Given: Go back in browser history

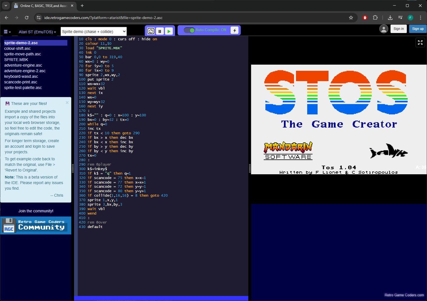Looking at the screenshot, I should click(x=6, y=17).
